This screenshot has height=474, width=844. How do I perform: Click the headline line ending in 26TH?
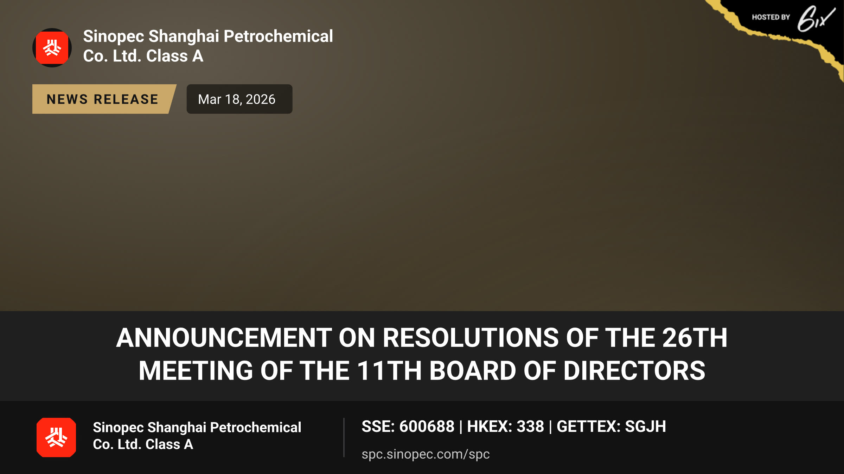pyautogui.click(x=422, y=338)
